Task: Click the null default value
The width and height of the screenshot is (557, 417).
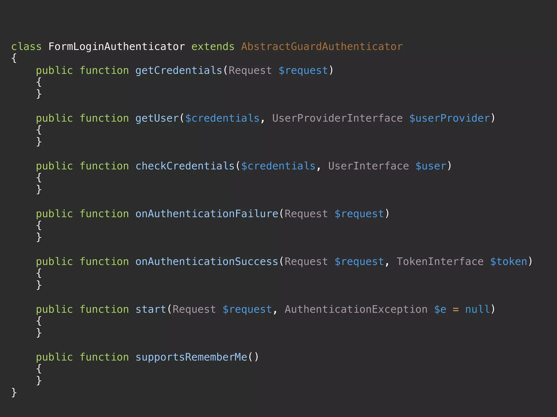Action: [x=478, y=309]
